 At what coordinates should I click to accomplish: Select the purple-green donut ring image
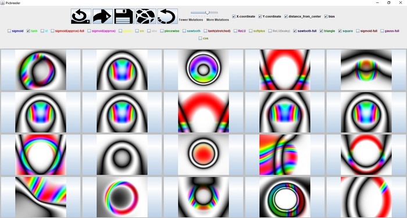tap(203, 70)
